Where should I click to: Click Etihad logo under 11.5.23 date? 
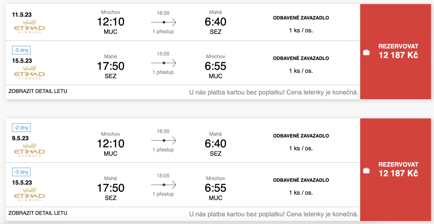29,27
